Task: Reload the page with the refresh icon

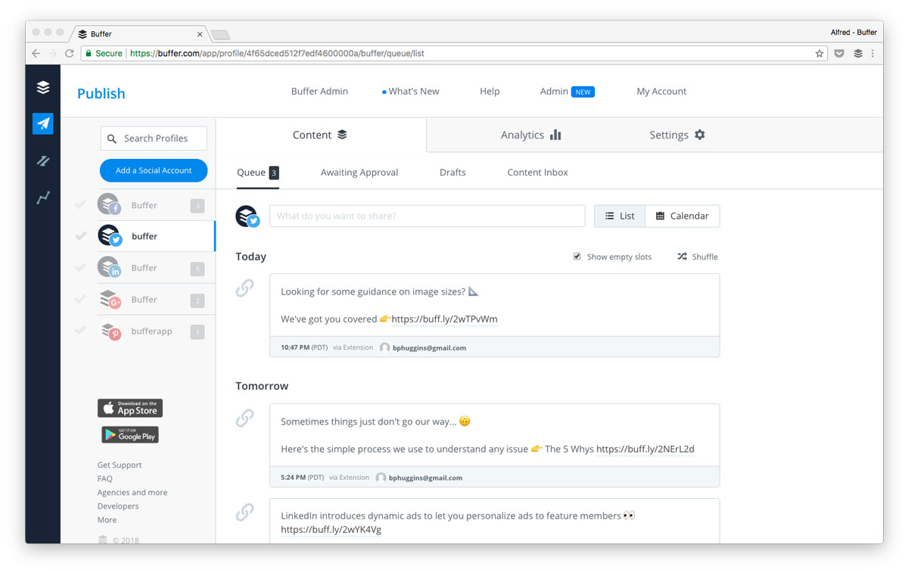Action: click(70, 54)
